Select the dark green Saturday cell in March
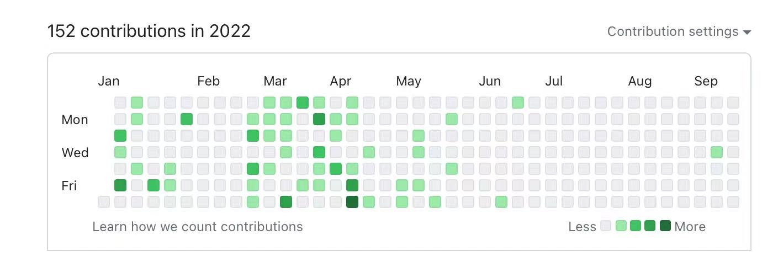Screen dimensions: 778x273 point(286,202)
